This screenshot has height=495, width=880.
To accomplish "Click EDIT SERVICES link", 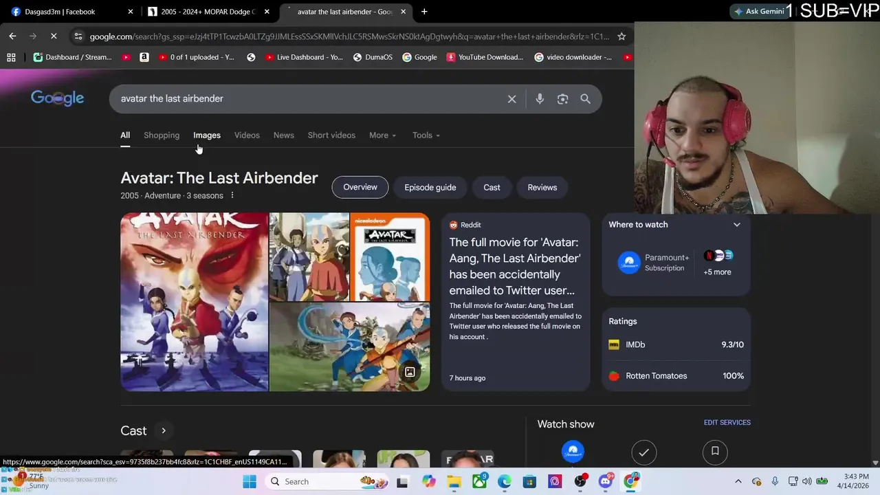I will (727, 423).
